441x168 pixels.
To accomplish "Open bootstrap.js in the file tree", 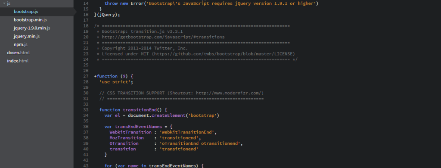I will click(26, 12).
